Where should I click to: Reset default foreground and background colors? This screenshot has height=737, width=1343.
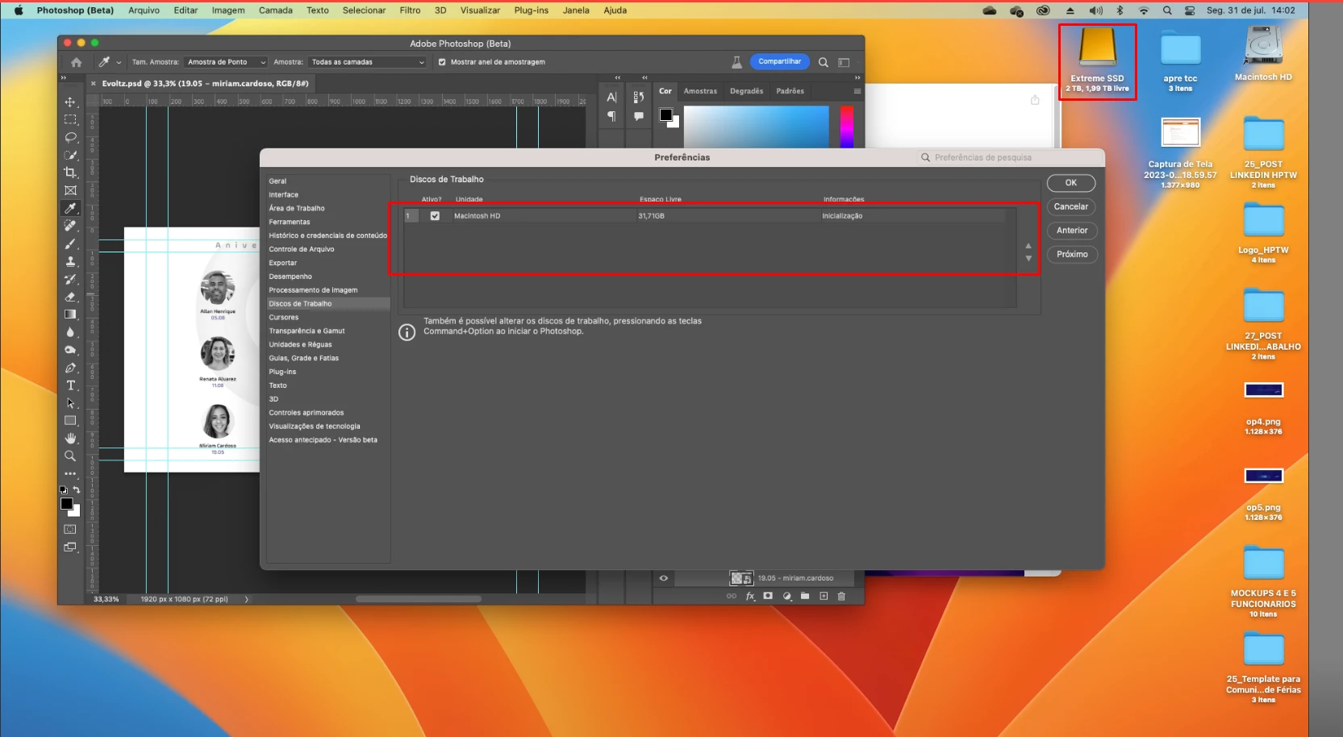click(x=64, y=489)
